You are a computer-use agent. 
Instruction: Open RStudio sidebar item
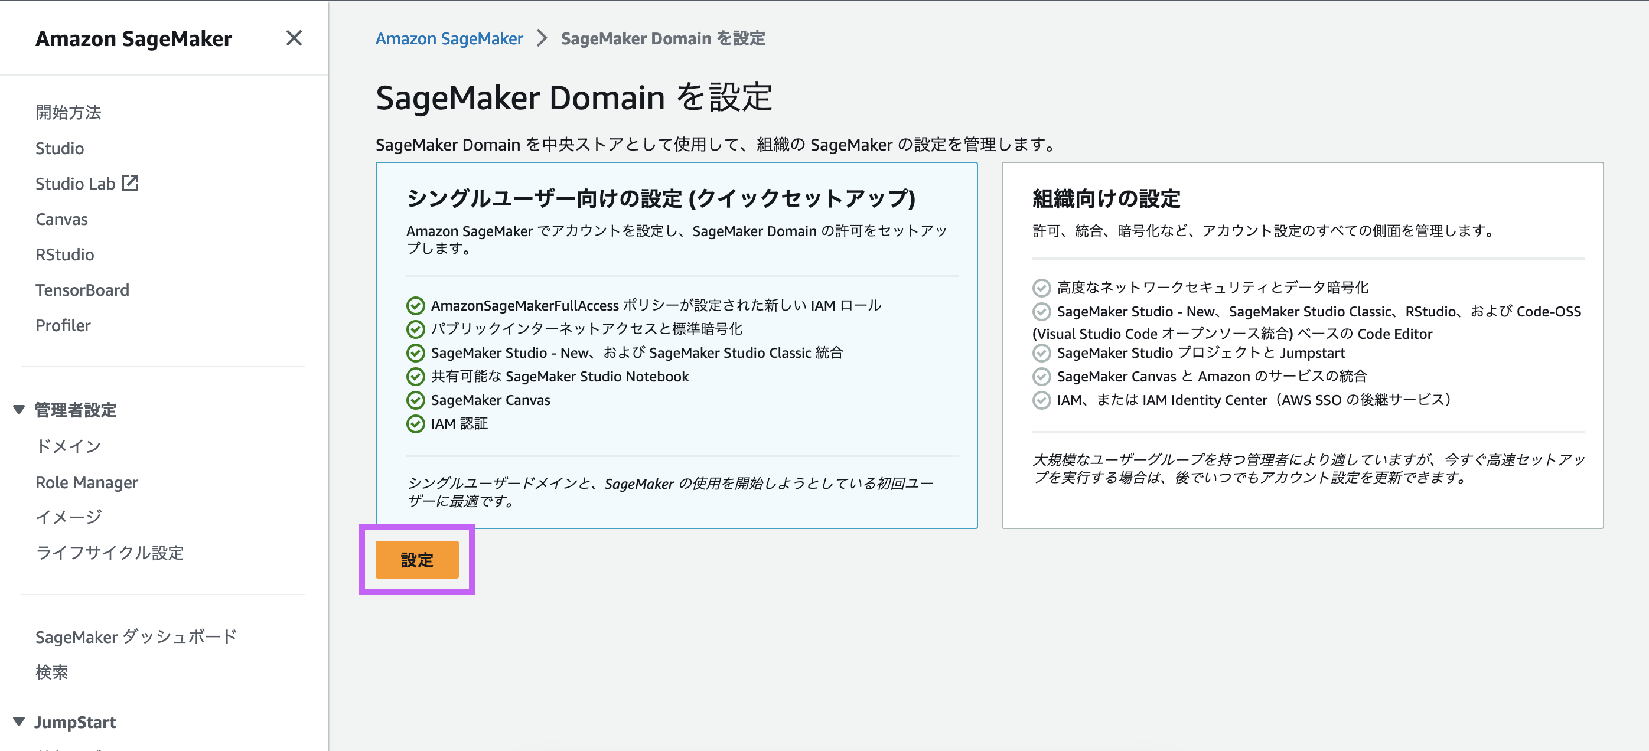(x=64, y=254)
